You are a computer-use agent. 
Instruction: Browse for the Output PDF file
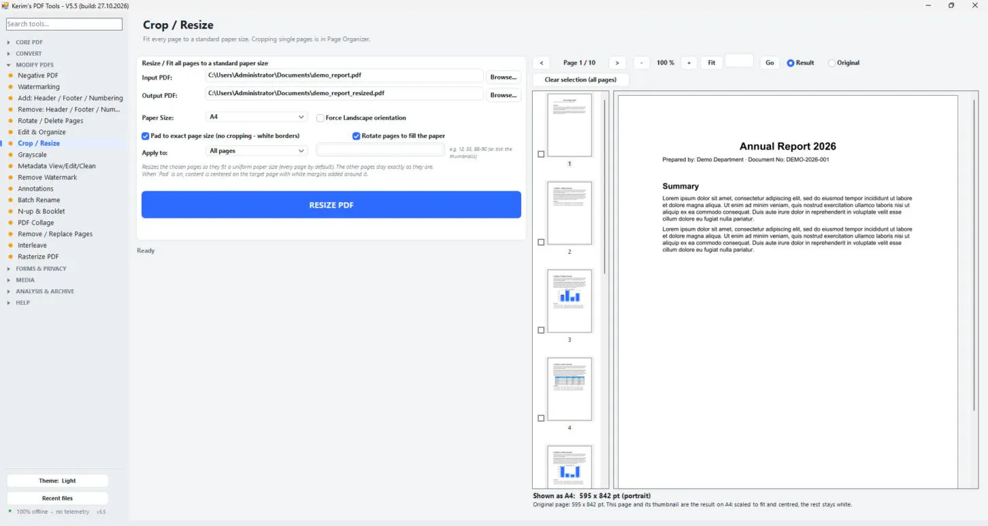(503, 95)
